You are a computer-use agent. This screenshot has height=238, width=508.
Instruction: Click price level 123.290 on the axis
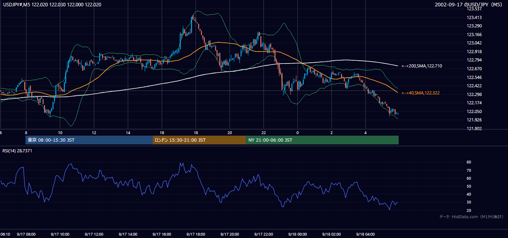coord(474,26)
